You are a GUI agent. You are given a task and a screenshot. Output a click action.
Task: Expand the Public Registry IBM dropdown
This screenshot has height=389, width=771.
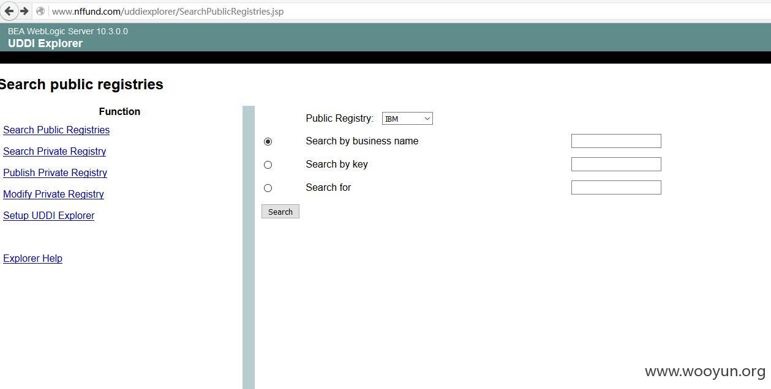pyautogui.click(x=407, y=119)
